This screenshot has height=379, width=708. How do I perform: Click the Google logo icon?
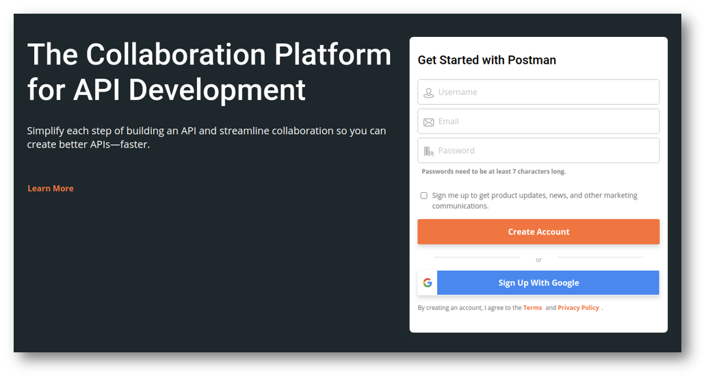428,283
